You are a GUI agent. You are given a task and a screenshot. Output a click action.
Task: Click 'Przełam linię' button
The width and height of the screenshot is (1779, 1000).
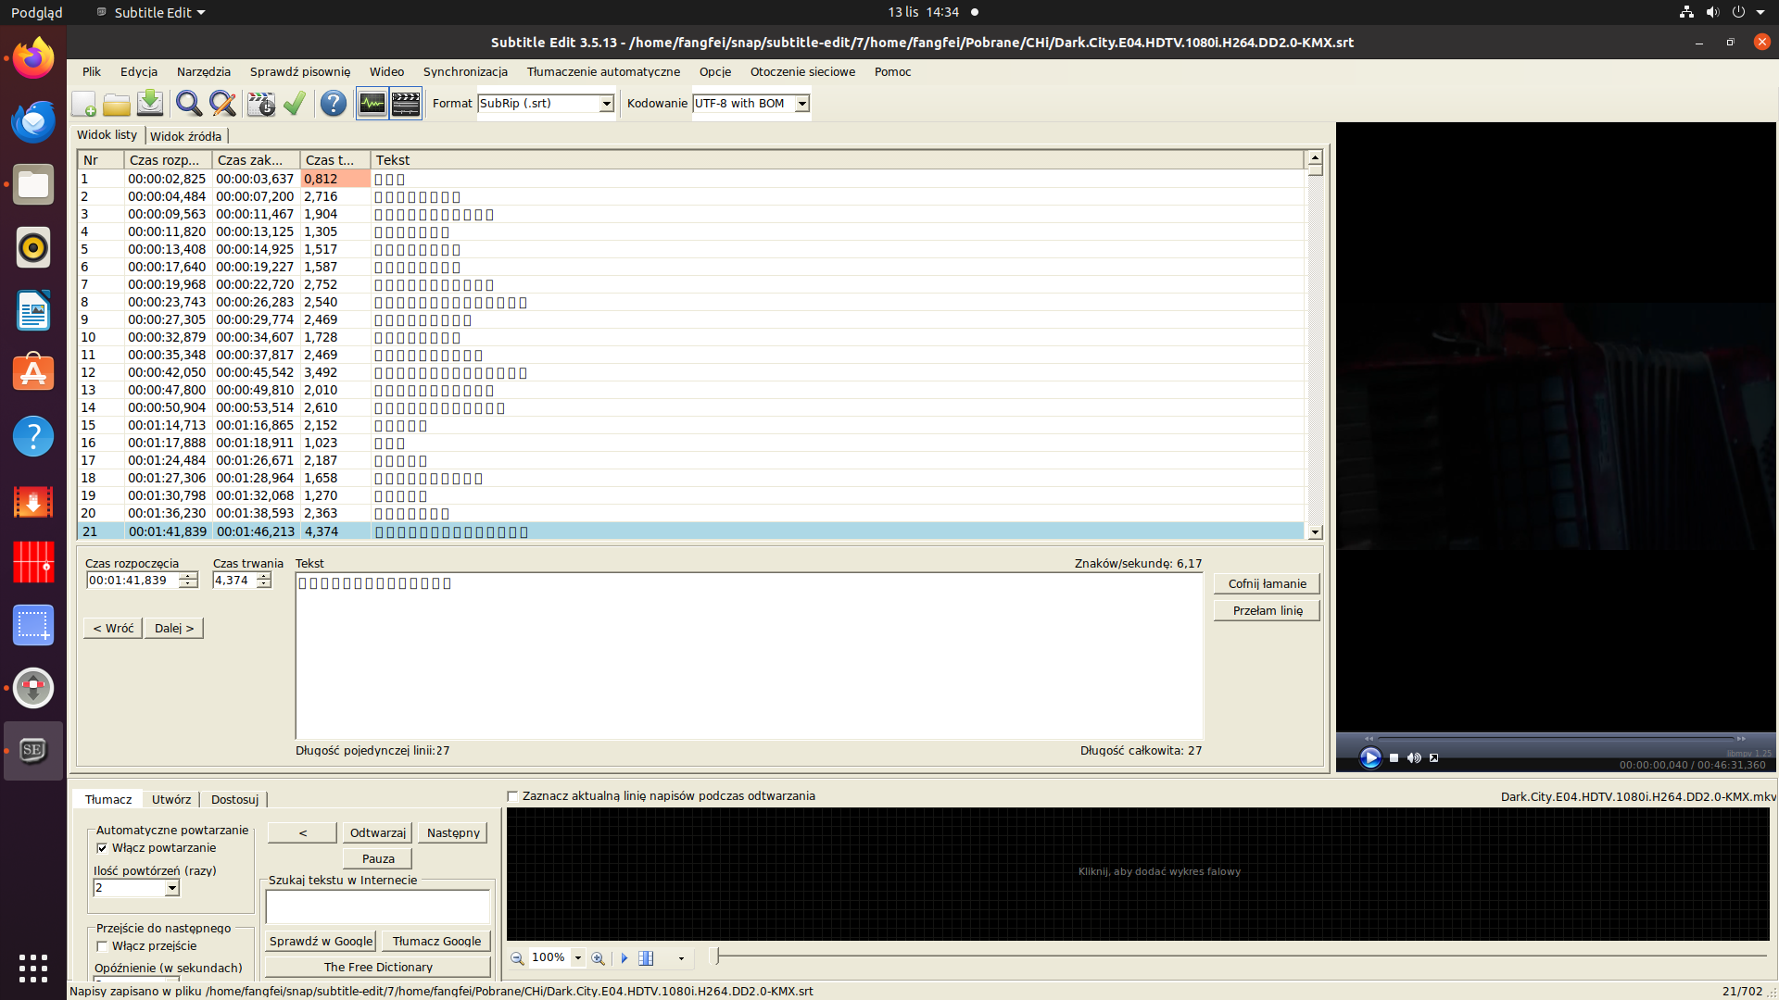tap(1267, 610)
